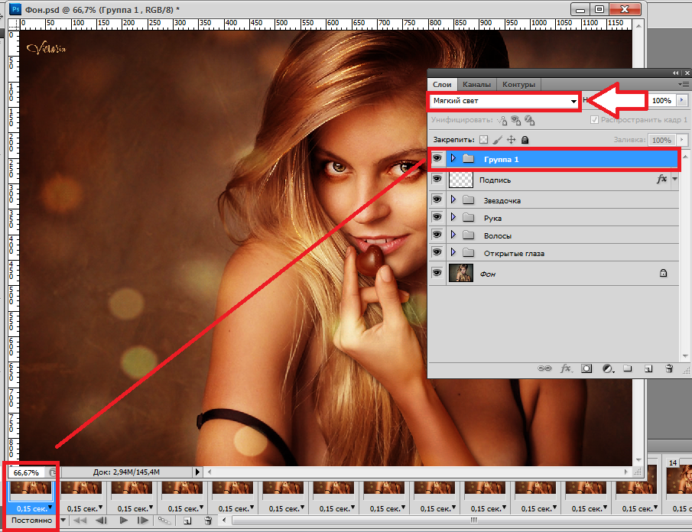
Task: Open the Мягкий свет blend mode dropdown
Action: coord(504,101)
